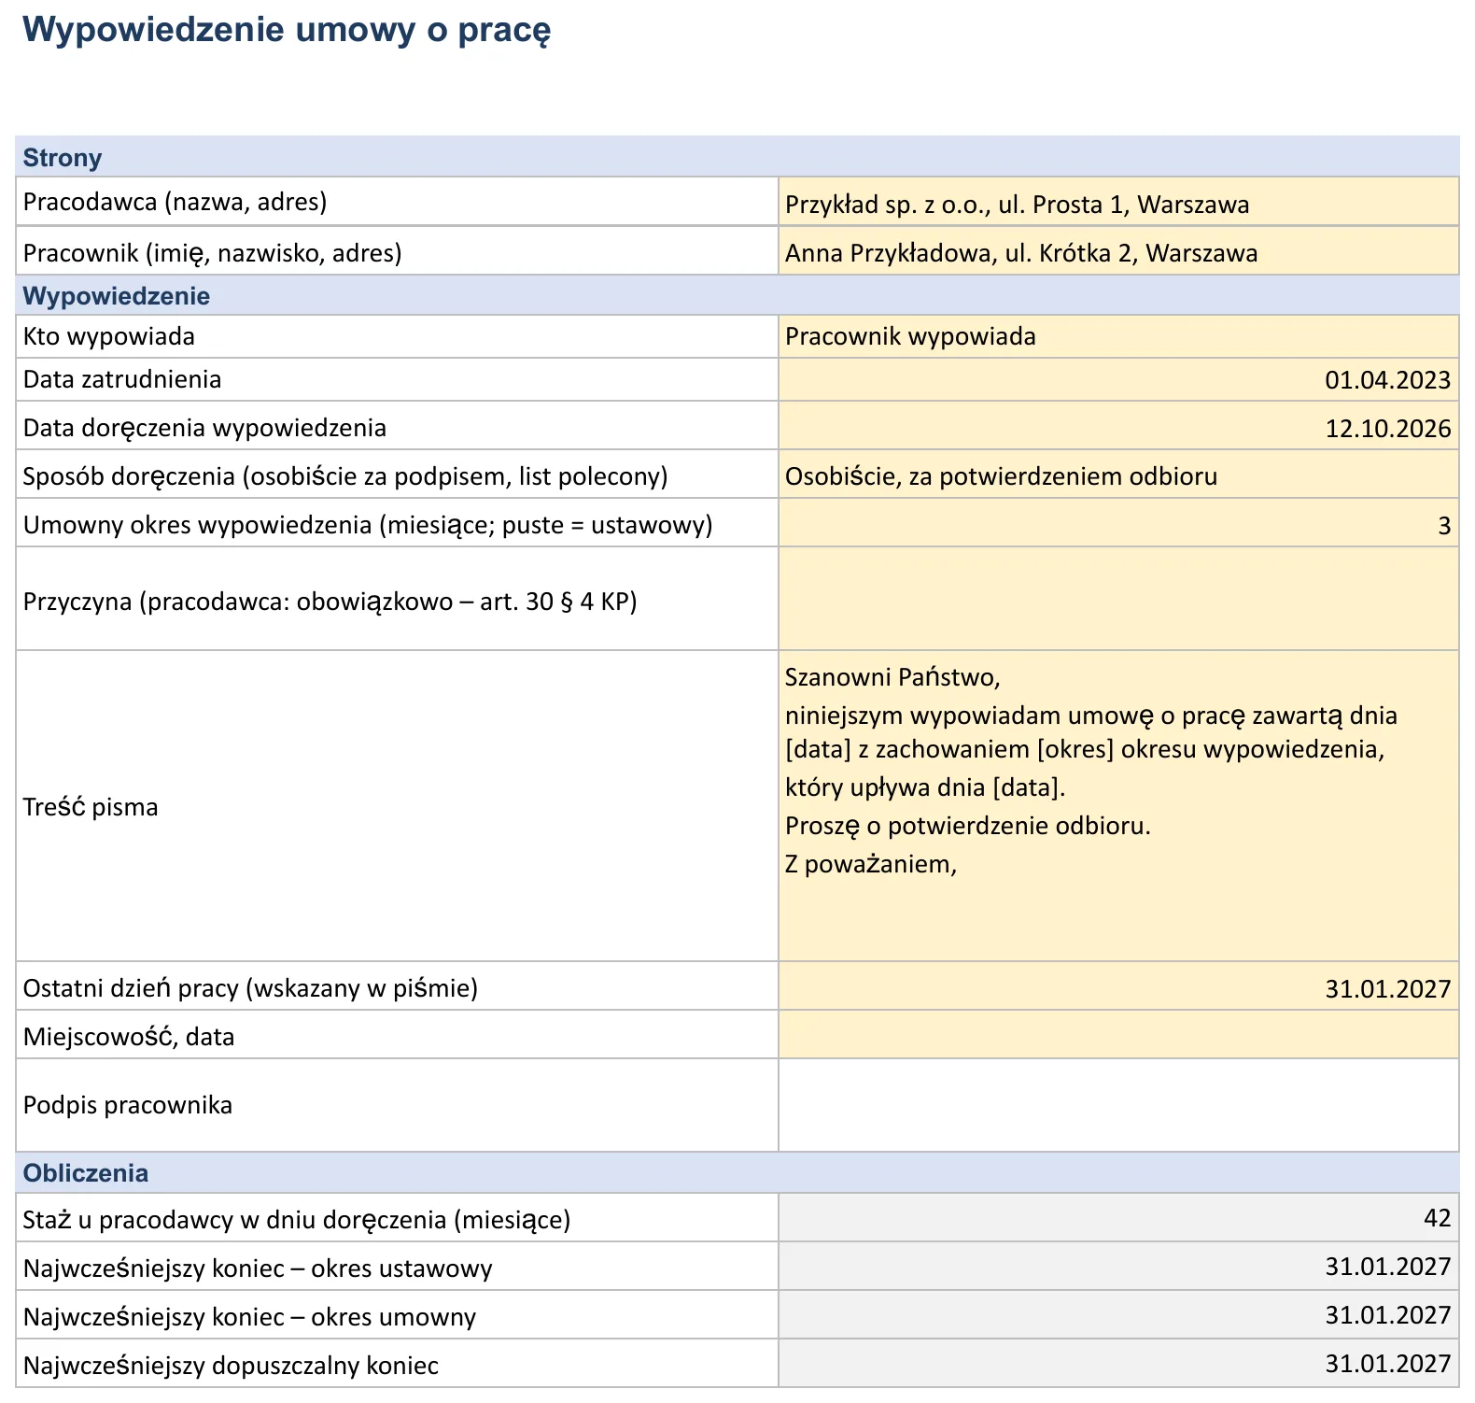The image size is (1475, 1403).
Task: Select the employer field 'Przykład sp. z o.o.'
Action: click(1118, 202)
